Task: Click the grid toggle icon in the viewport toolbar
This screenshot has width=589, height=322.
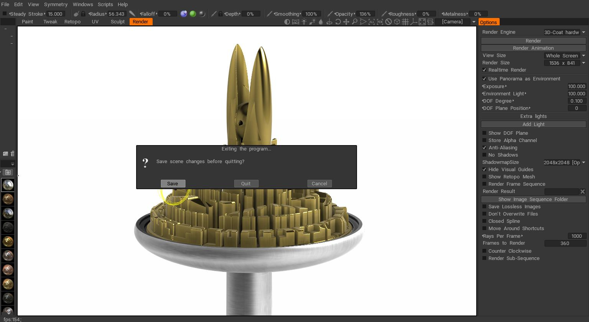Action: click(405, 22)
